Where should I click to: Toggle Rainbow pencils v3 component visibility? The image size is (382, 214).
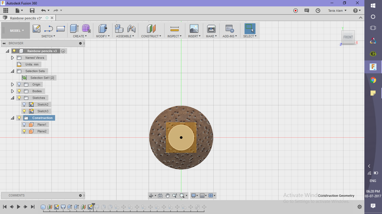click(x=14, y=51)
